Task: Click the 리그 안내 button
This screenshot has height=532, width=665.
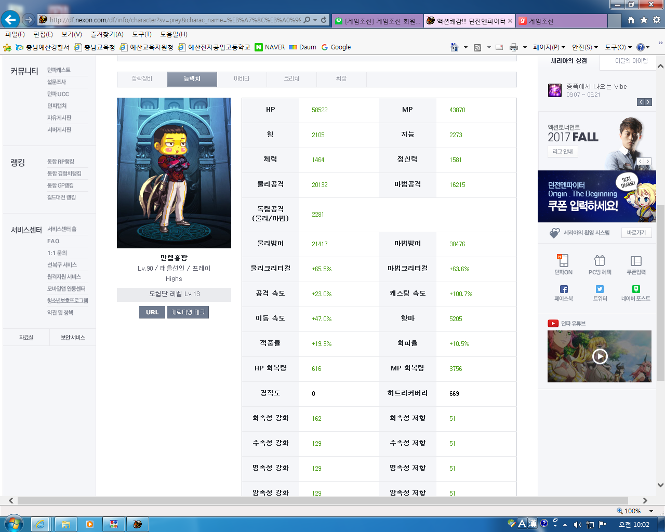Action: [x=563, y=151]
